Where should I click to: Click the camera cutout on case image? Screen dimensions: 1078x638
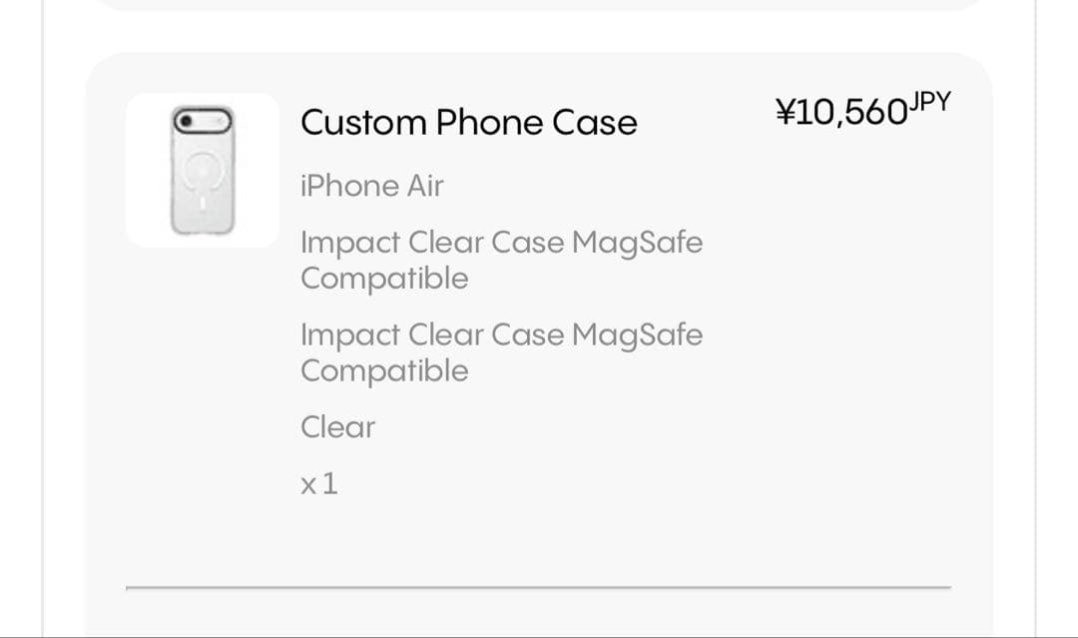pyautogui.click(x=202, y=122)
